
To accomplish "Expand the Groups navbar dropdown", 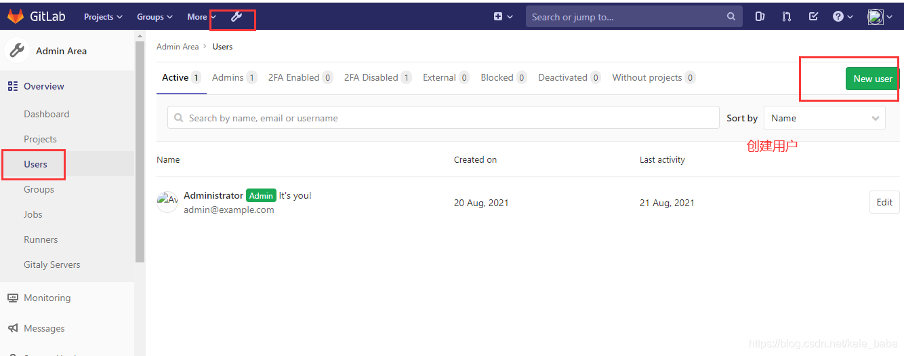I will pos(155,17).
